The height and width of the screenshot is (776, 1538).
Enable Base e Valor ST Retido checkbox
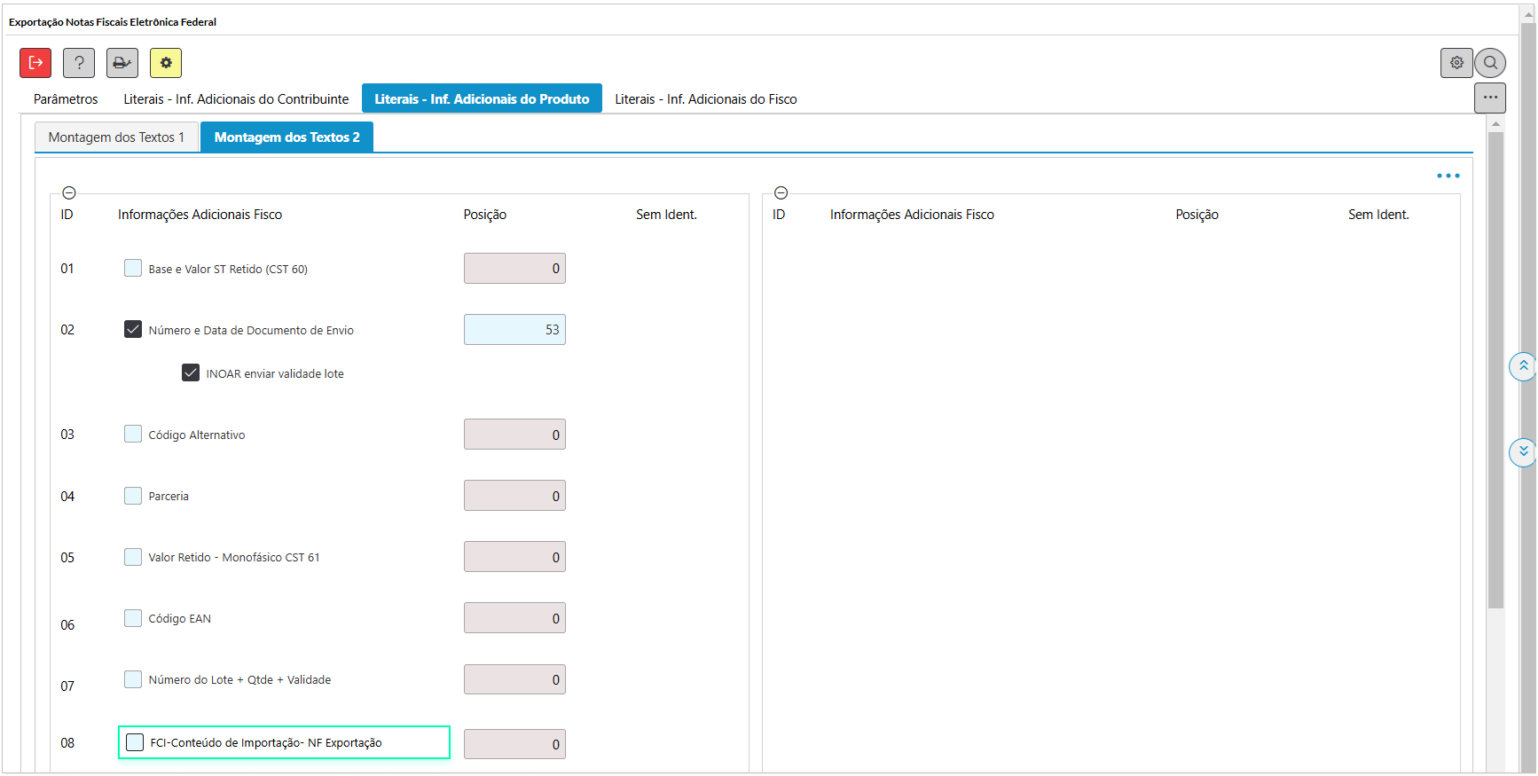click(x=133, y=268)
